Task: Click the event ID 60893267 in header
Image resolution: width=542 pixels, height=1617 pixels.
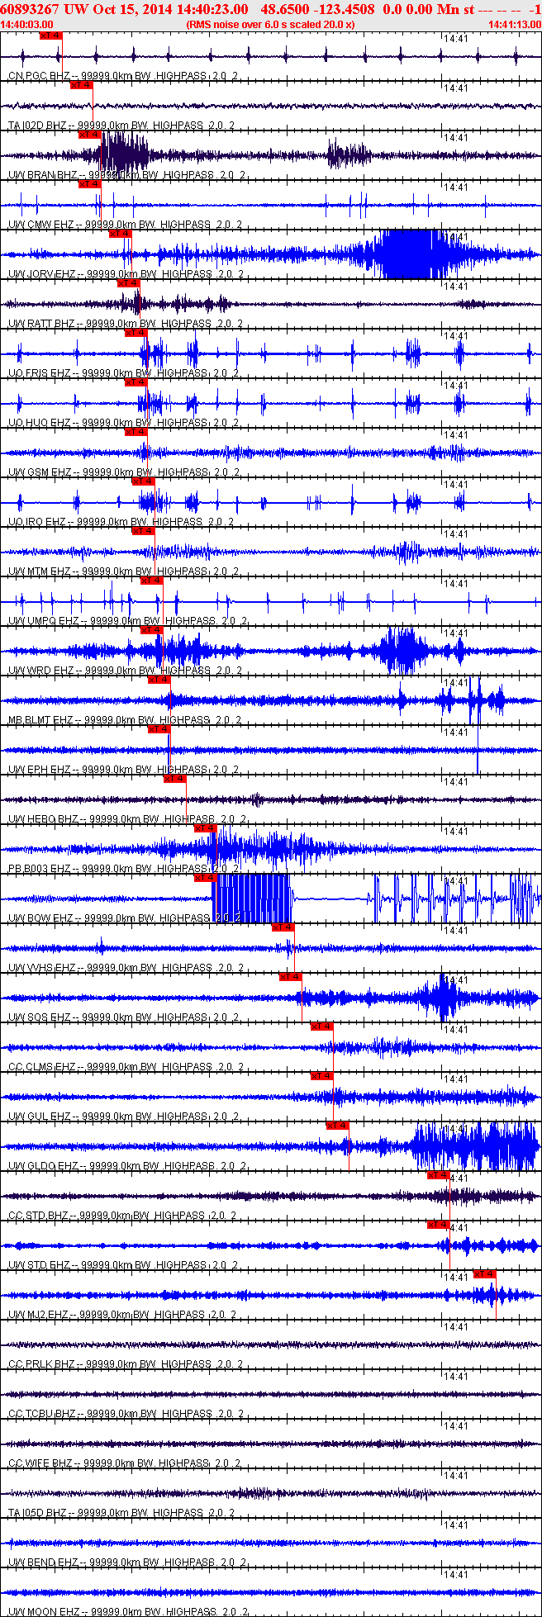Action: tap(28, 9)
